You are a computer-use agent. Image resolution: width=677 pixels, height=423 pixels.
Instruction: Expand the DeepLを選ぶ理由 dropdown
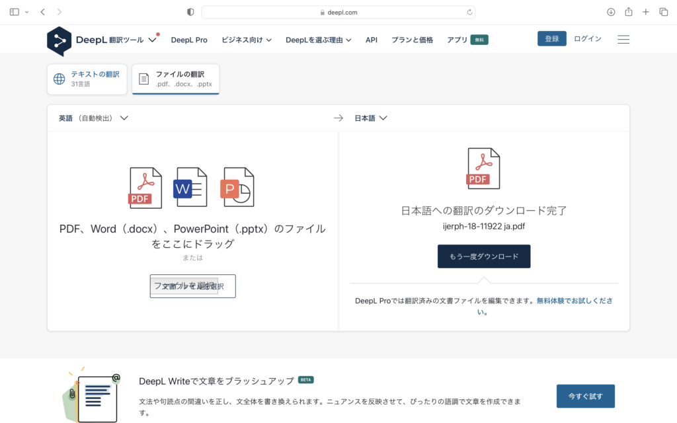pyautogui.click(x=316, y=39)
